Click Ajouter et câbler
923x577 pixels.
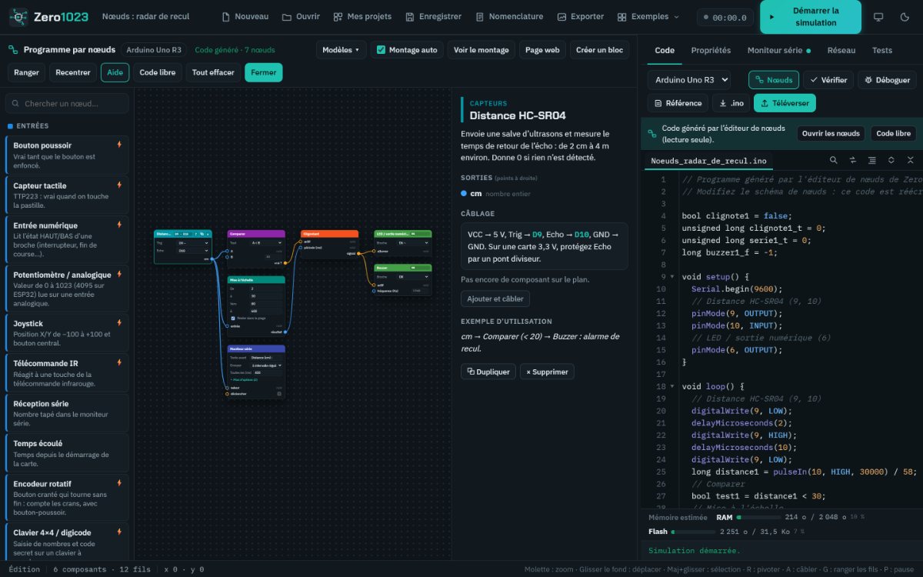click(x=495, y=299)
